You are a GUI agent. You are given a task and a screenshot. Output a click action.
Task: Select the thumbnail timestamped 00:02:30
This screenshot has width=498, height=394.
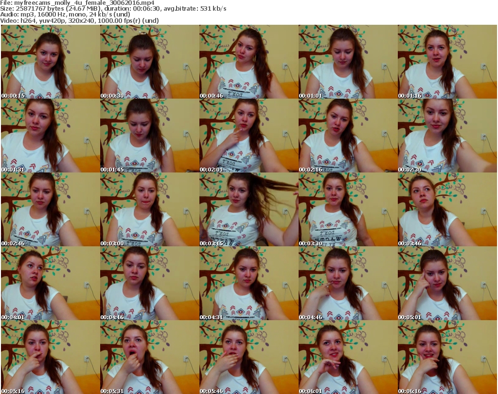point(447,136)
